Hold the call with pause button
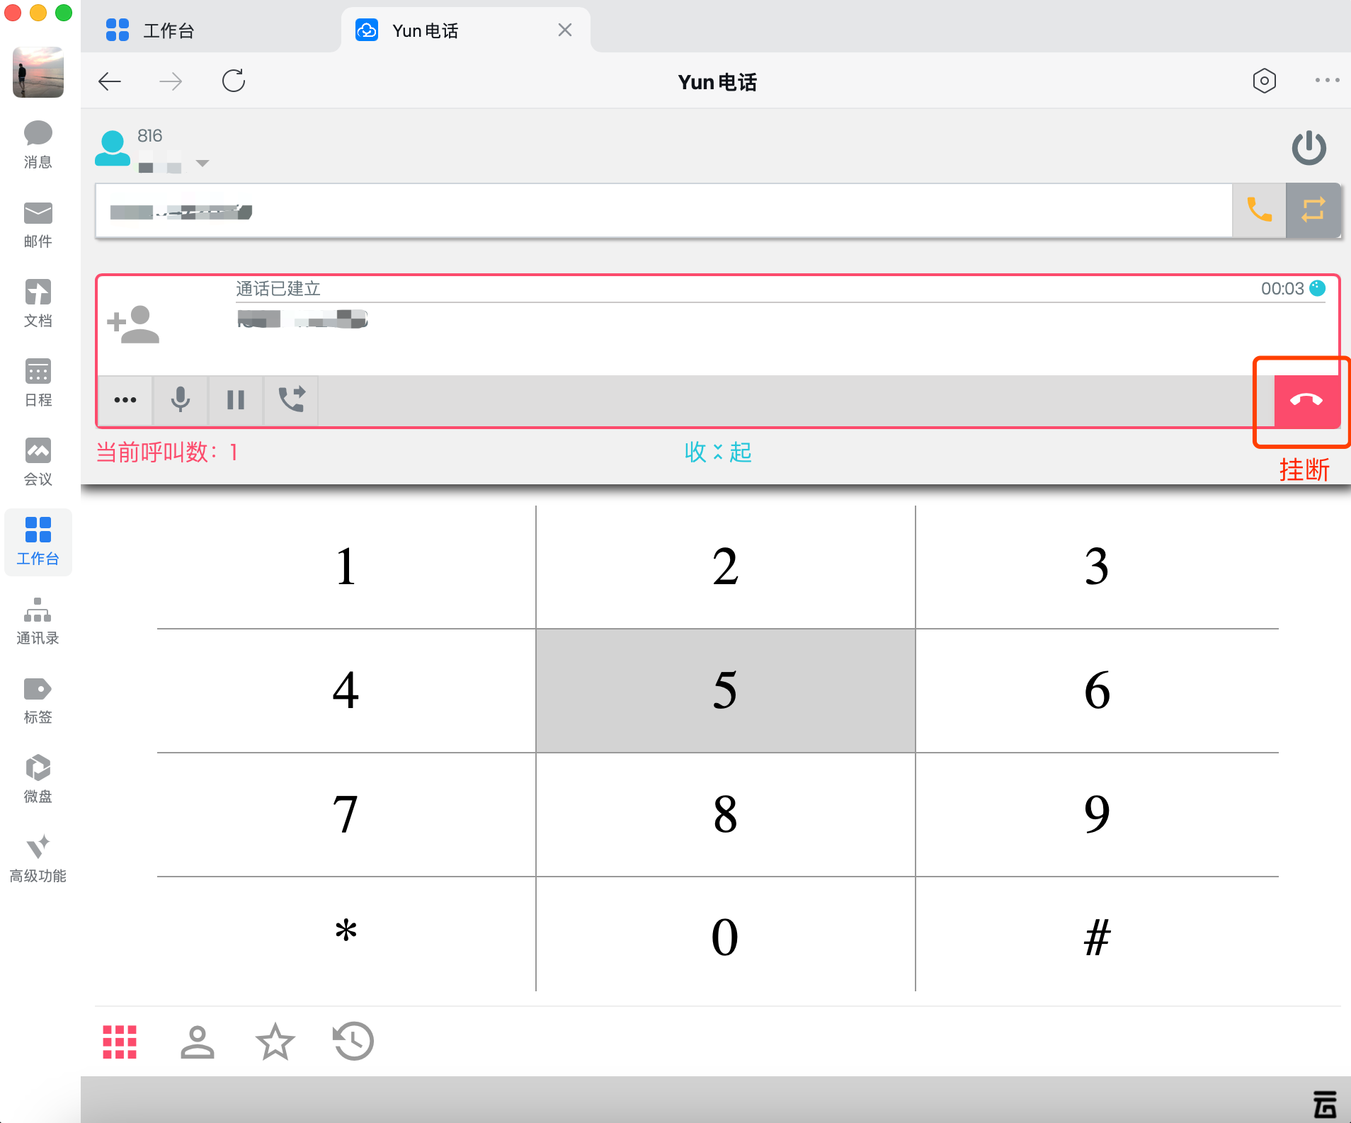This screenshot has width=1351, height=1123. click(x=236, y=400)
